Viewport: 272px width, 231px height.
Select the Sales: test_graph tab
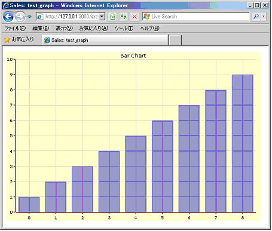pyautogui.click(x=105, y=40)
